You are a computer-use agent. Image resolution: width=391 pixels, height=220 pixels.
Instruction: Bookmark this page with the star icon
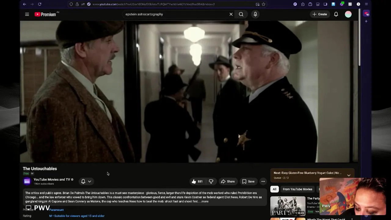click(x=263, y=4)
